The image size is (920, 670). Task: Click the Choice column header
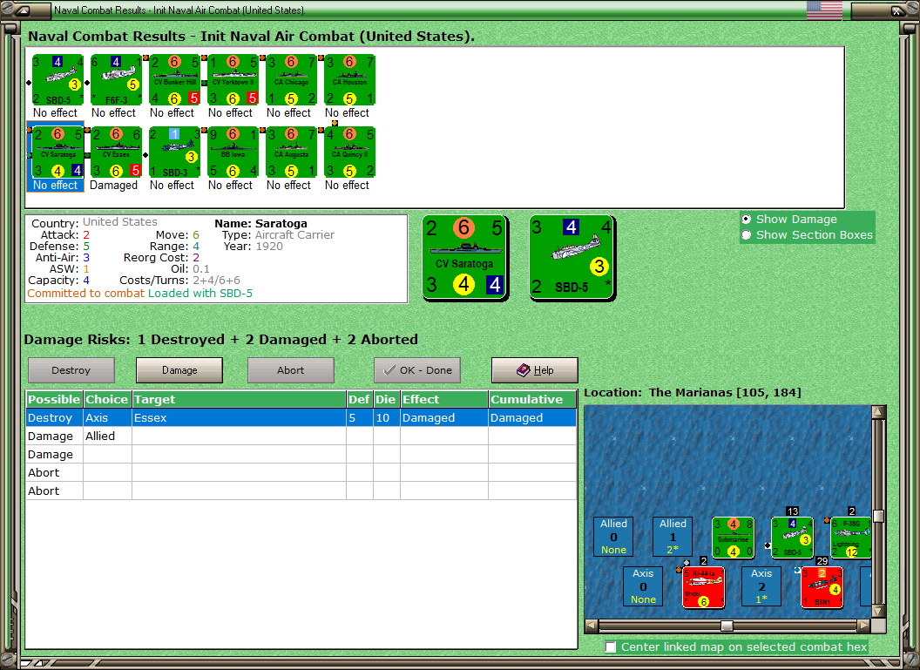coord(107,399)
